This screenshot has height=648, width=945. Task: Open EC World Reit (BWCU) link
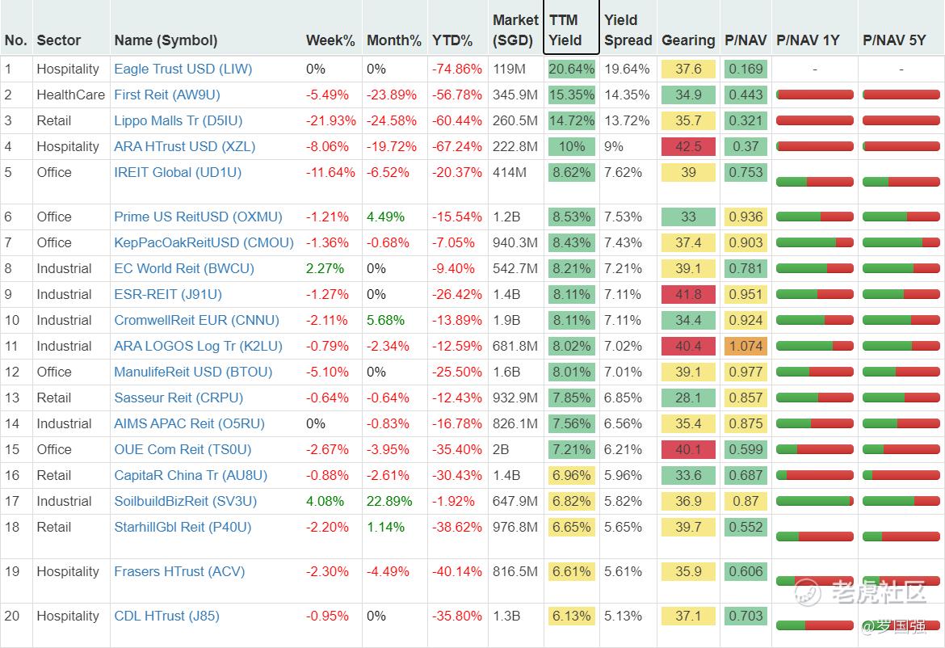(184, 268)
